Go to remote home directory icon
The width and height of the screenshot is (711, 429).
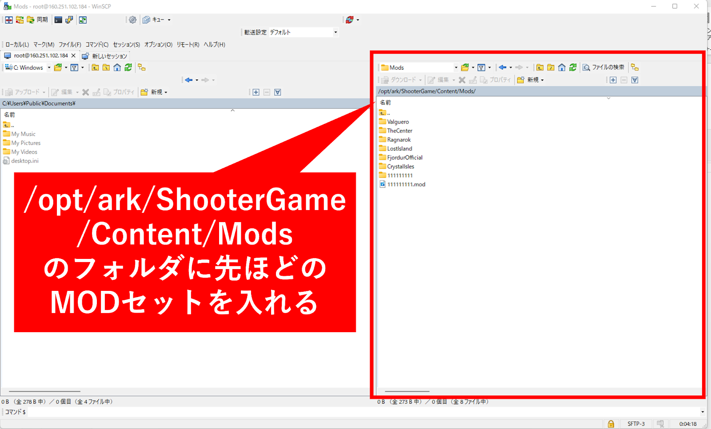click(x=562, y=68)
